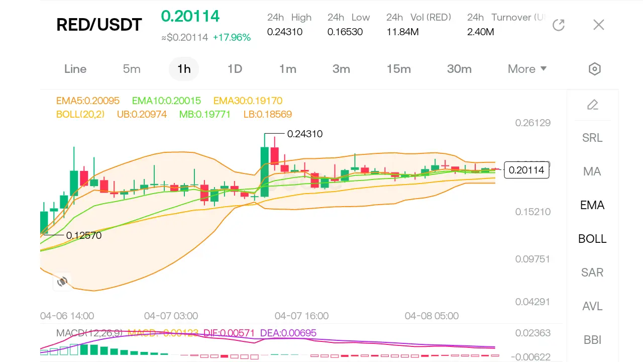The width and height of the screenshot is (643, 362).
Task: Select the 5m timeframe
Action: point(132,69)
